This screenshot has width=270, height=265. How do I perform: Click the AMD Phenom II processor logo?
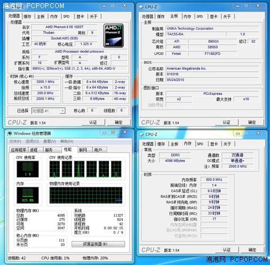[x=113, y=36]
